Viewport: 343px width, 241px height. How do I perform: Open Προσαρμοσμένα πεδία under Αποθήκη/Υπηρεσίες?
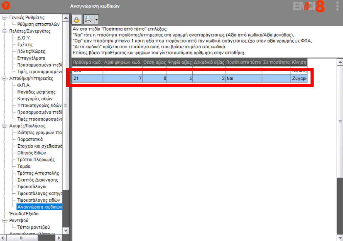[40, 112]
